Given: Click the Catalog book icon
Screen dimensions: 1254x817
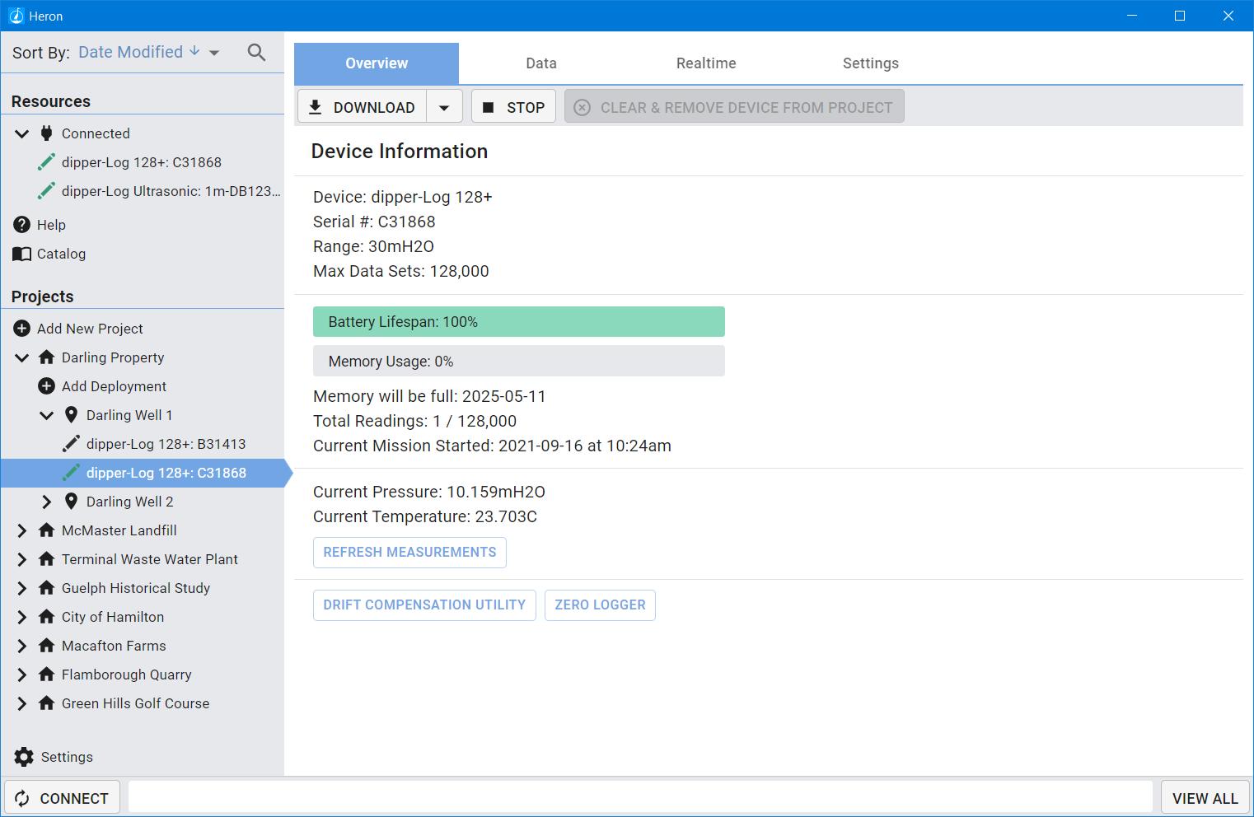Looking at the screenshot, I should click(22, 254).
